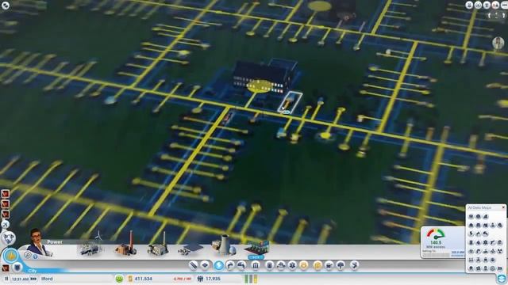This screenshot has width=508, height=285.
Task: Choose the Solar Power Plant thumbnail
Action: pyautogui.click(x=190, y=249)
